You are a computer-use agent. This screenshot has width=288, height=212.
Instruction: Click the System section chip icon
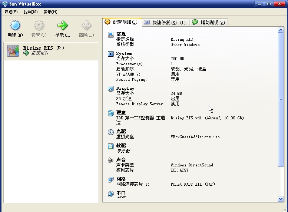point(110,54)
